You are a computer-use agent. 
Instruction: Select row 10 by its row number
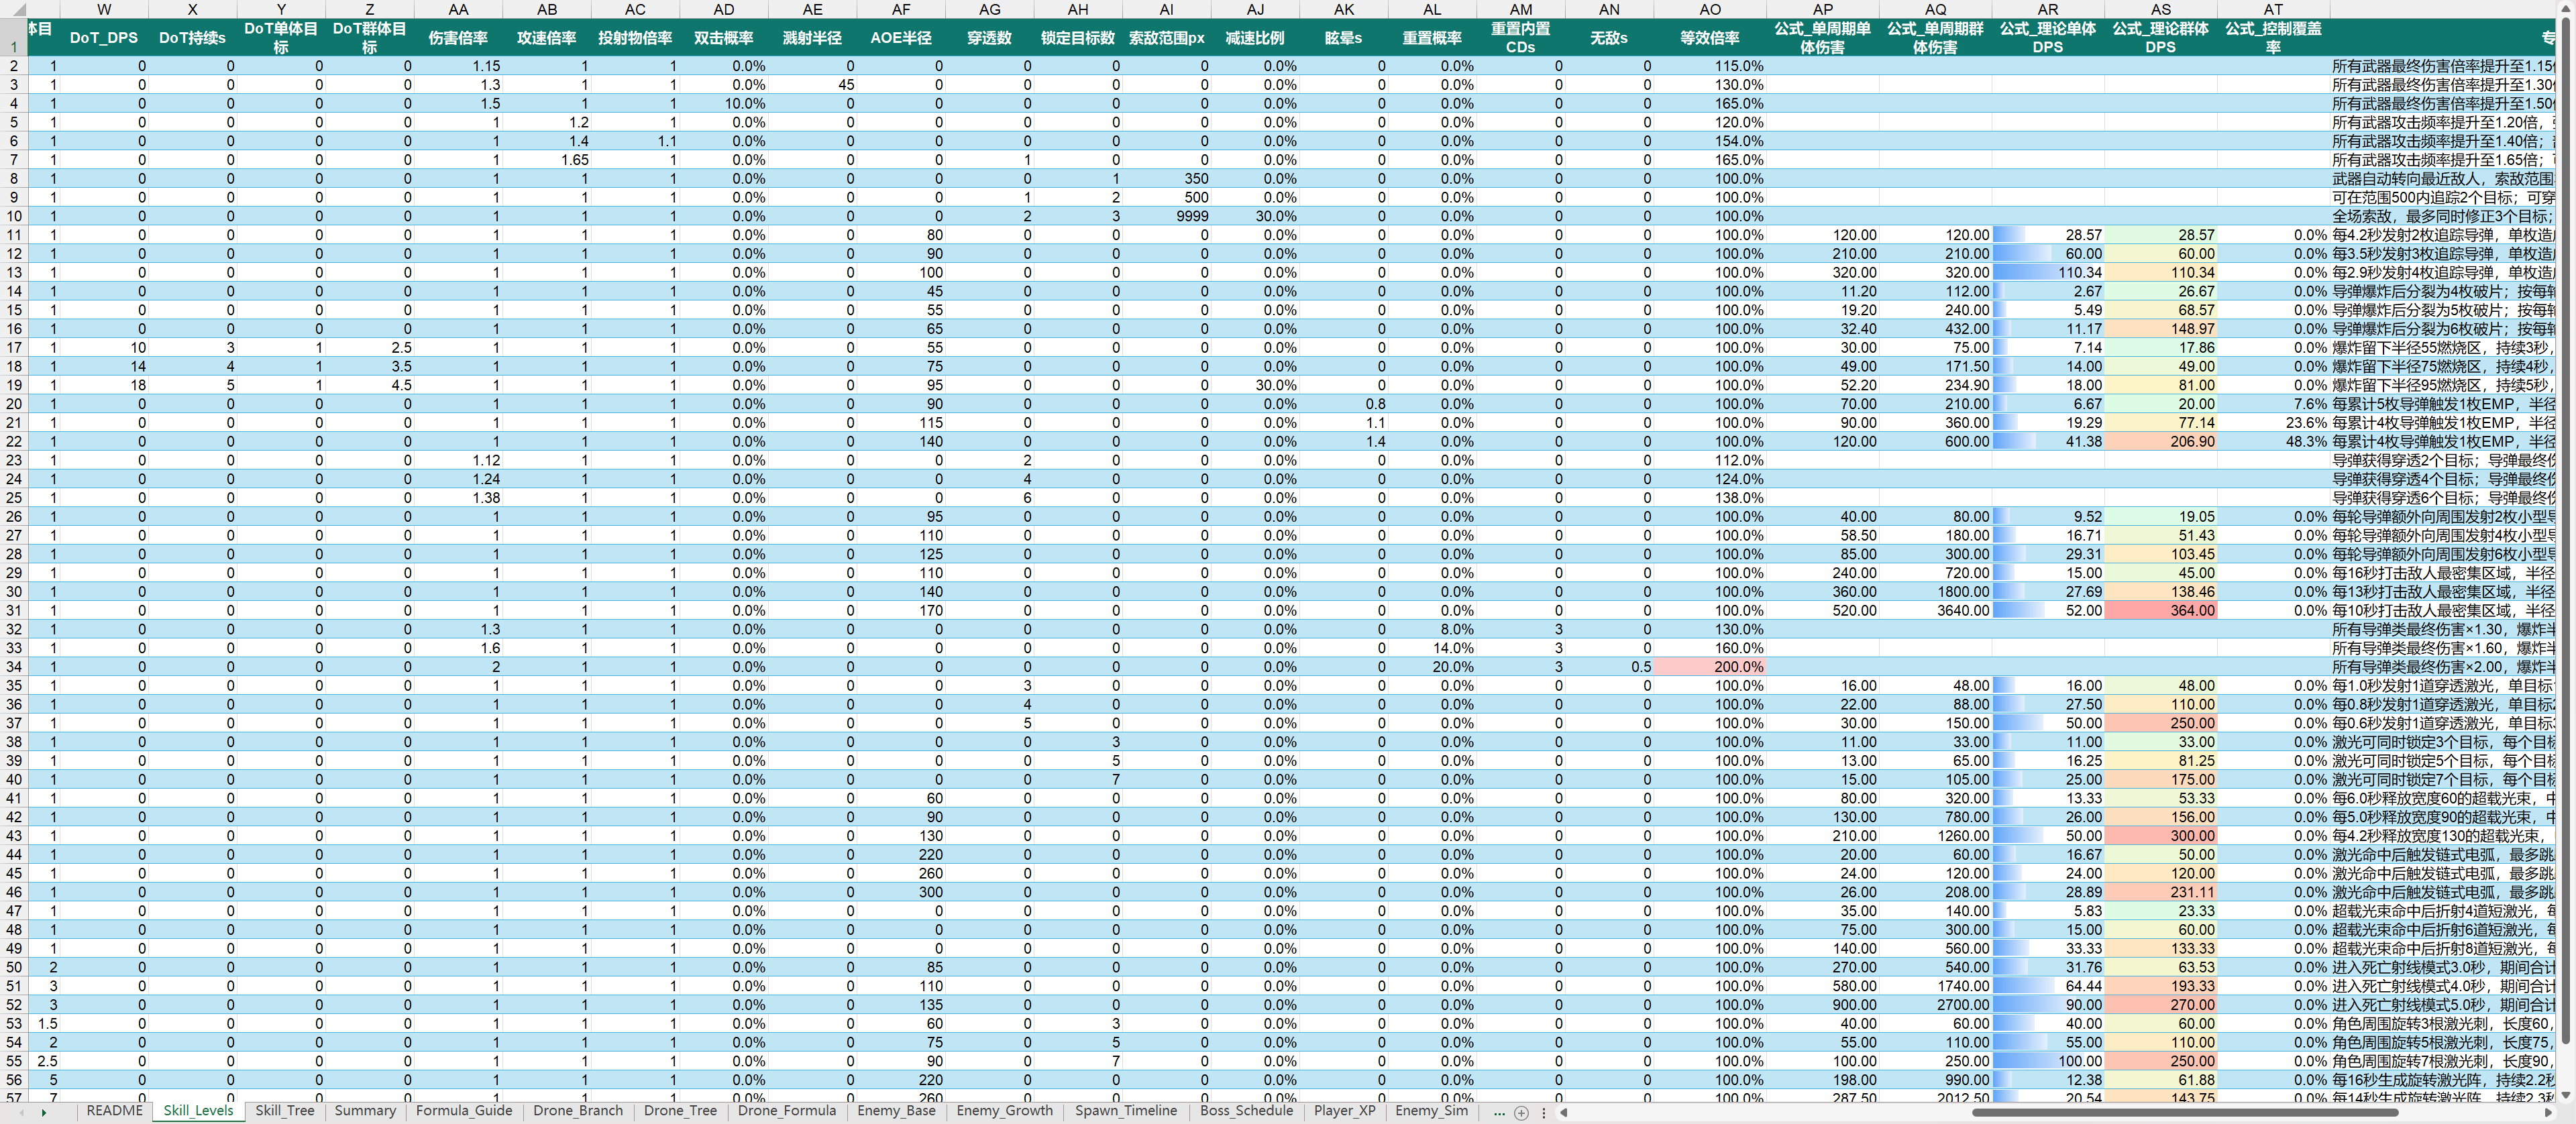click(x=14, y=216)
